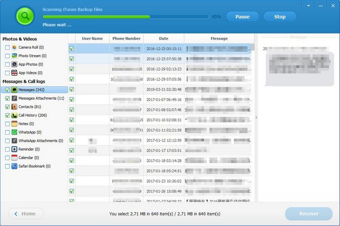
Task: Click the Call History phone icon
Action: click(x=14, y=116)
